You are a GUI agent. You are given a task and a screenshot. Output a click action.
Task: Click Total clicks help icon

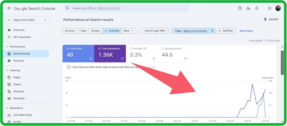91,58
